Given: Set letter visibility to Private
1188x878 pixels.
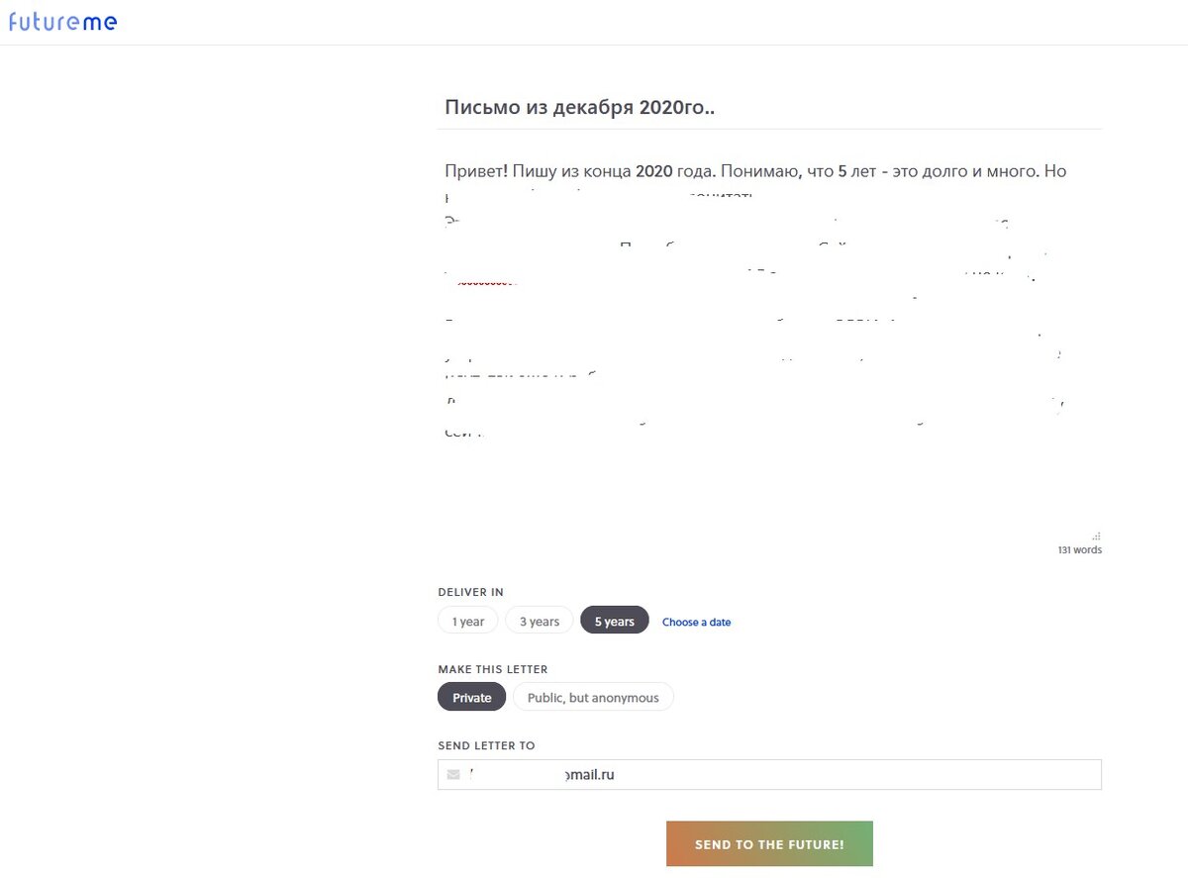Looking at the screenshot, I should tap(472, 698).
